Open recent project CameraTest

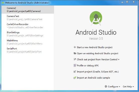point(28,18)
